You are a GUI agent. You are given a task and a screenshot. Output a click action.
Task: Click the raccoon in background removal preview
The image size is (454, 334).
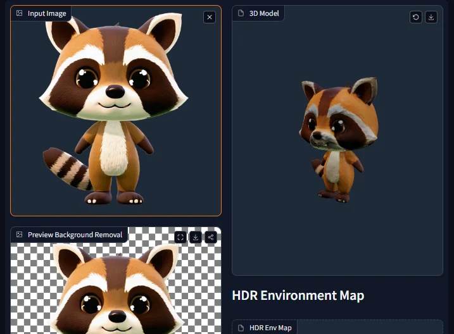tap(114, 291)
